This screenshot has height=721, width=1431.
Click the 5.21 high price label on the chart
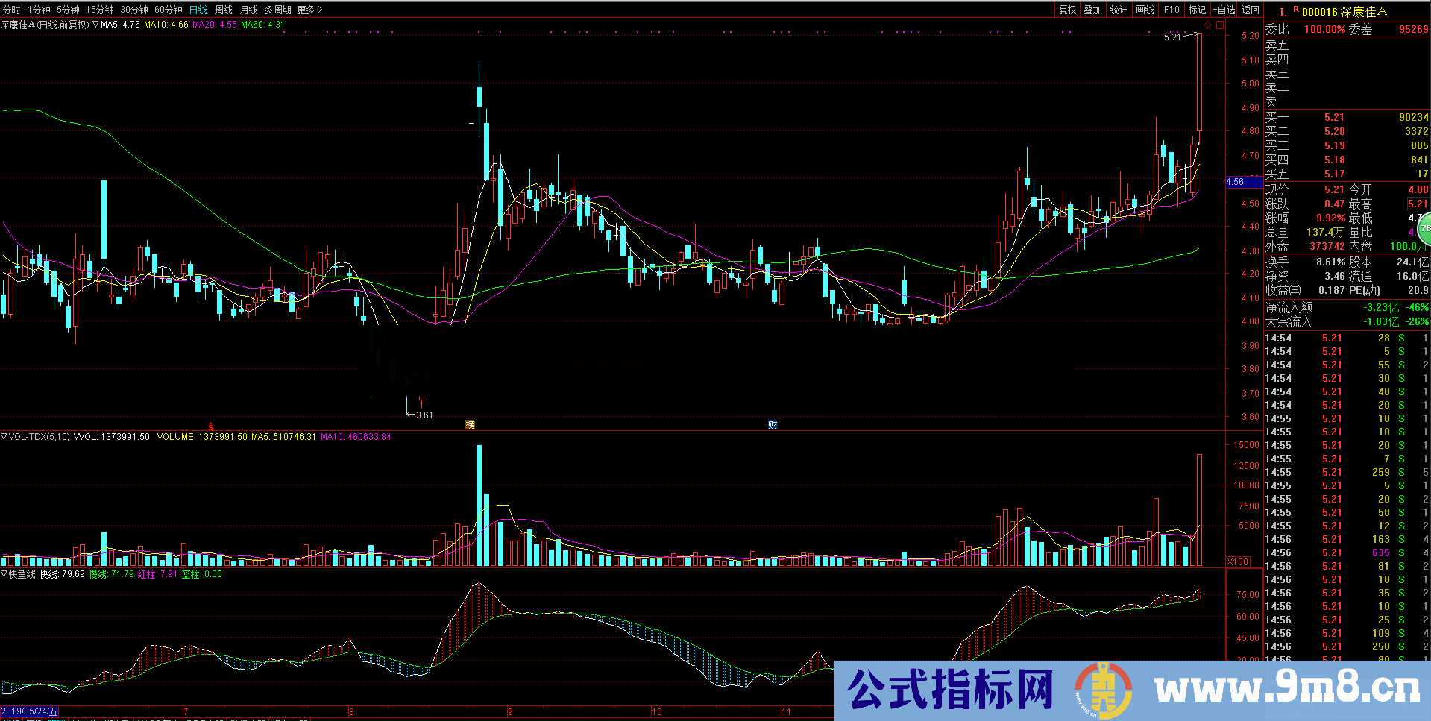click(x=1172, y=37)
